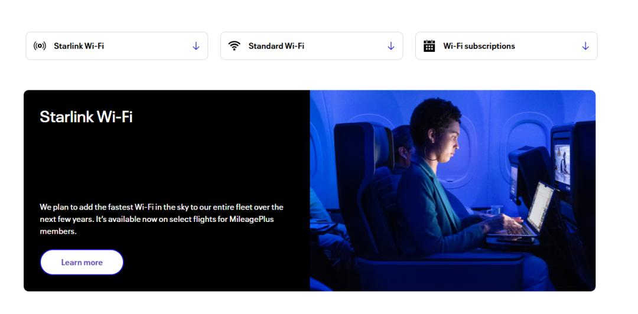
Task: Click the Standard Wi-Fi signal icon
Action: (x=235, y=46)
